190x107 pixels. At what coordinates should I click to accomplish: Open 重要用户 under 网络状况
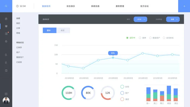(x=20, y=57)
